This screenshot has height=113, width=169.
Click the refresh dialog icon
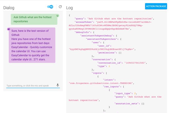(x=60, y=7)
